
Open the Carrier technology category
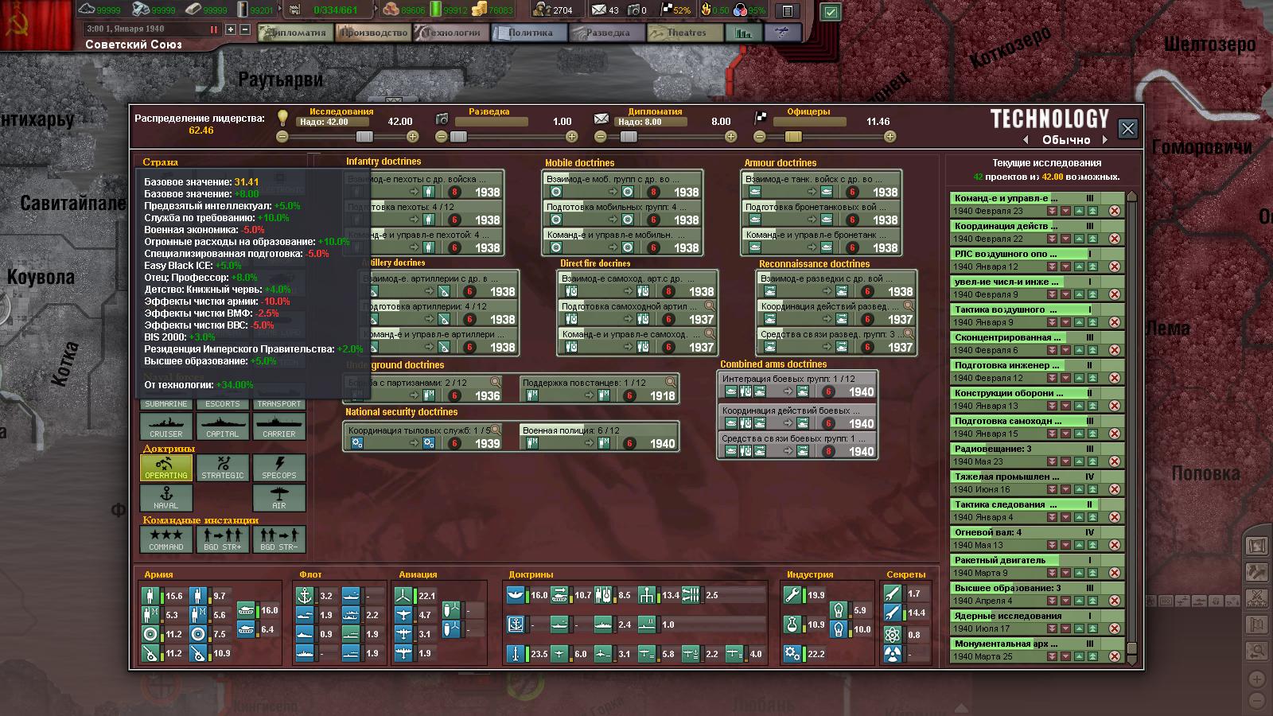tap(278, 426)
